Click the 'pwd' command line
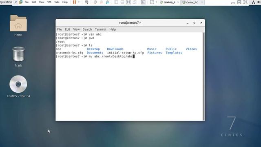This screenshot has height=147, width=261. tap(75, 38)
